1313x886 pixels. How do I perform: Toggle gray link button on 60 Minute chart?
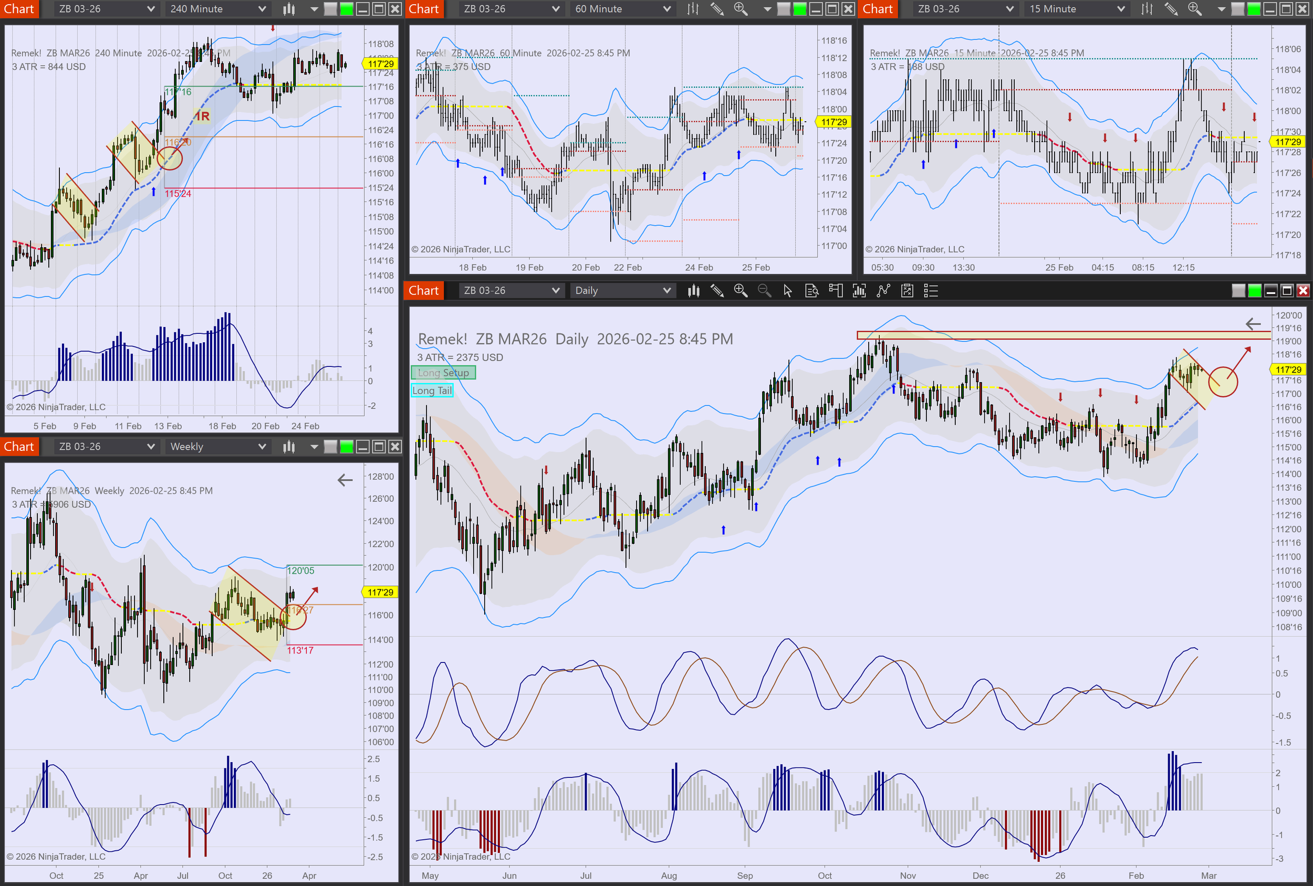784,9
